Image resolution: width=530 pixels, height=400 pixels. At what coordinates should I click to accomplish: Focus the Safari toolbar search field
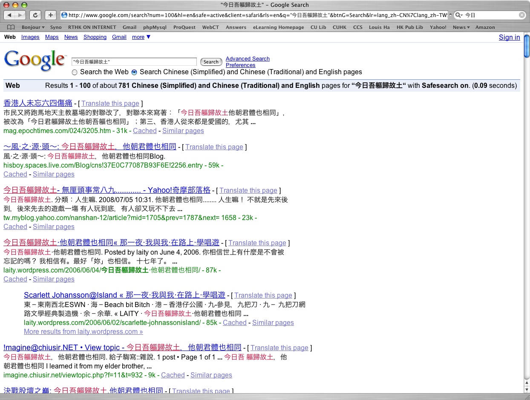(490, 15)
